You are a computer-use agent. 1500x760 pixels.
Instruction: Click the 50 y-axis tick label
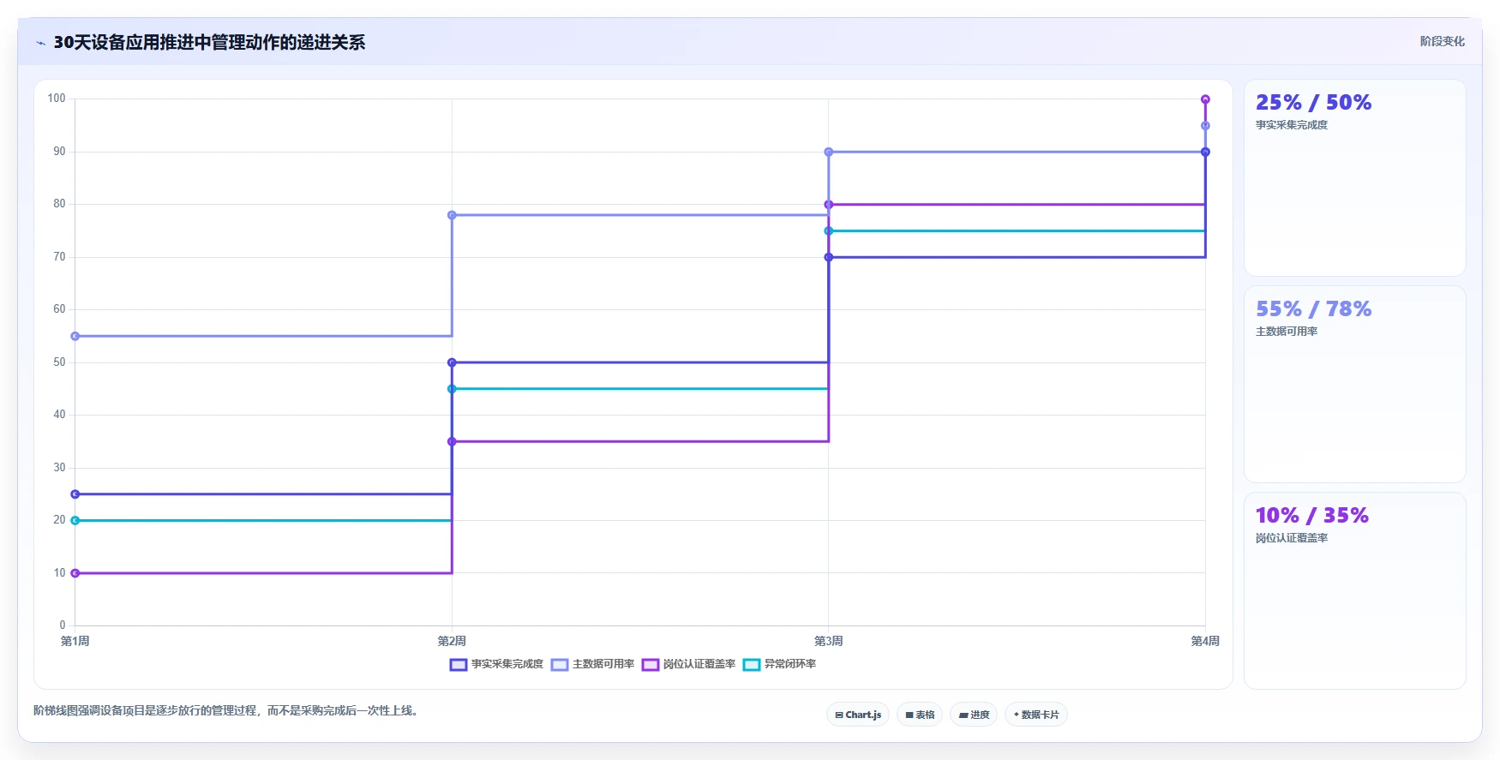click(59, 362)
